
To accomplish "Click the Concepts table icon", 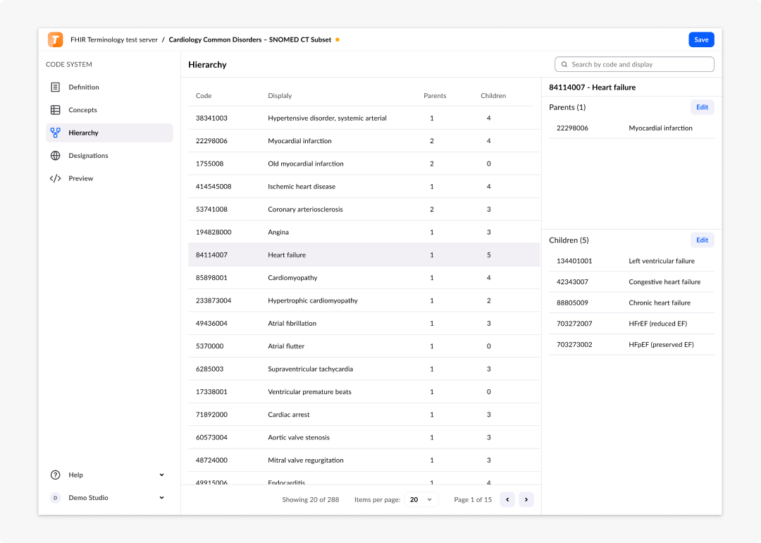I will tap(56, 110).
